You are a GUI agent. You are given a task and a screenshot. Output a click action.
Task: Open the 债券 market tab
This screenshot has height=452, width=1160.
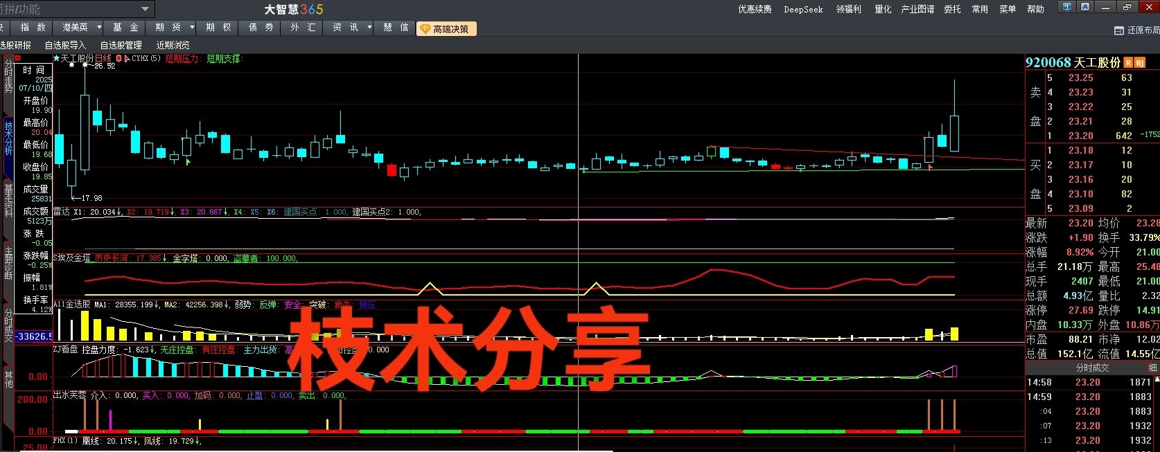click(261, 27)
